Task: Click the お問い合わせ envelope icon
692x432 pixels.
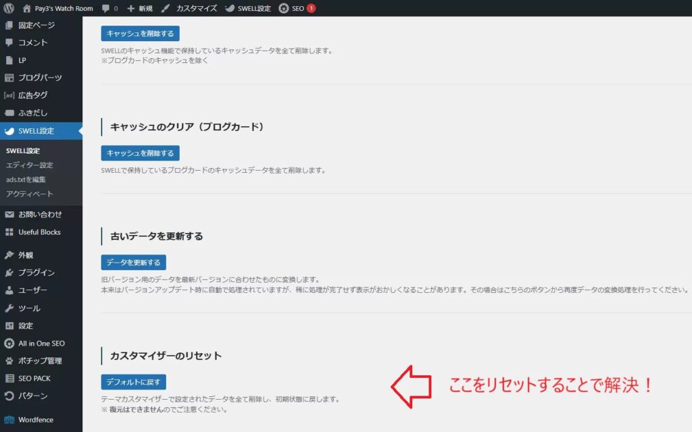Action: [x=9, y=214]
